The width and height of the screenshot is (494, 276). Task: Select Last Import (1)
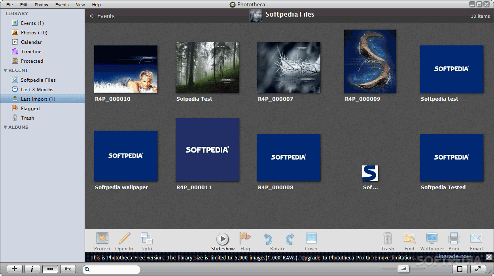point(42,99)
